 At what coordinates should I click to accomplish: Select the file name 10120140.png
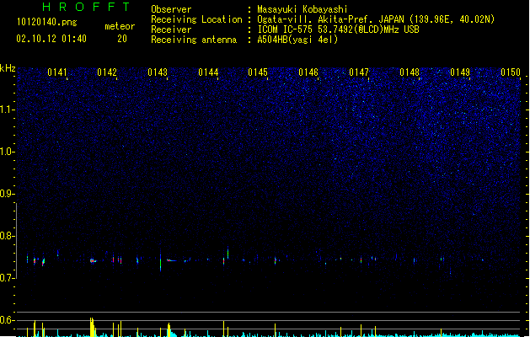(47, 22)
